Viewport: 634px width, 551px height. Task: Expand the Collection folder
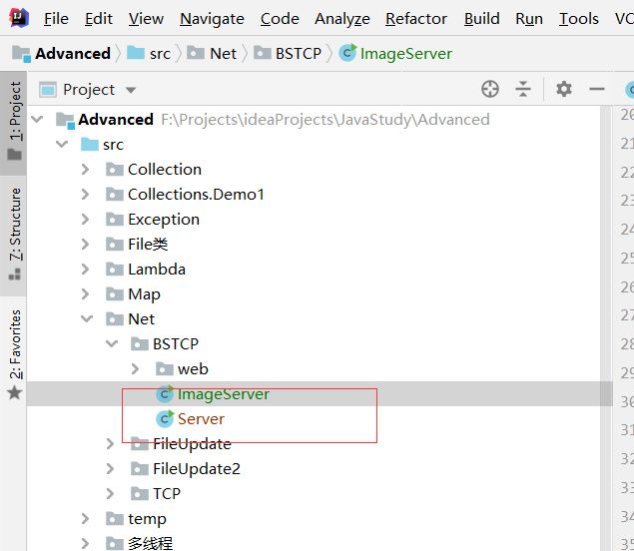85,170
